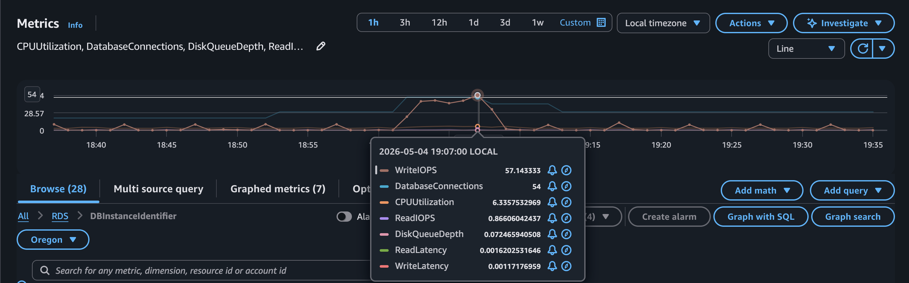Click compass explore icon for WriteLatency
Screen dimensions: 909x283
[566, 266]
